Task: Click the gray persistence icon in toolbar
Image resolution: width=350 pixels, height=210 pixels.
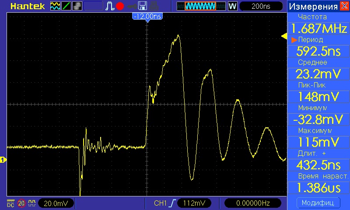Action: (x=76, y=6)
